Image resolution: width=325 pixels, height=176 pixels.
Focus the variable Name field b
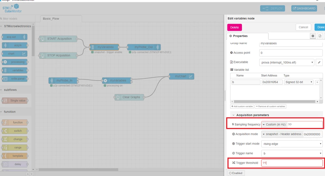pyautogui.click(x=246, y=82)
